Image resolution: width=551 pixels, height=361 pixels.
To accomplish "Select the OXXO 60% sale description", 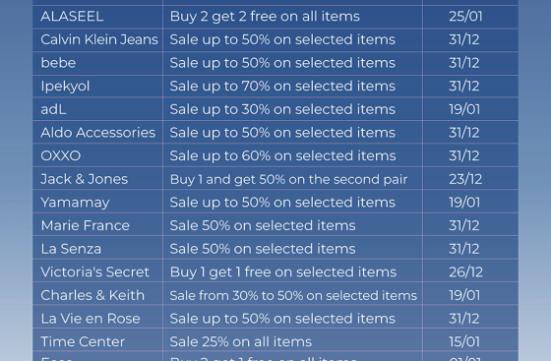I will (282, 155).
